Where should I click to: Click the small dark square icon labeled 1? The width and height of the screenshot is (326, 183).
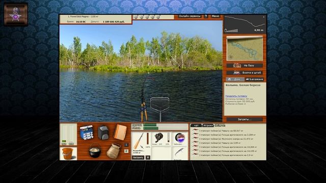coord(126,144)
